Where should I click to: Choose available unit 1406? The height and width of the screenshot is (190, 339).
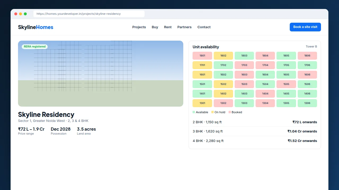point(307,94)
